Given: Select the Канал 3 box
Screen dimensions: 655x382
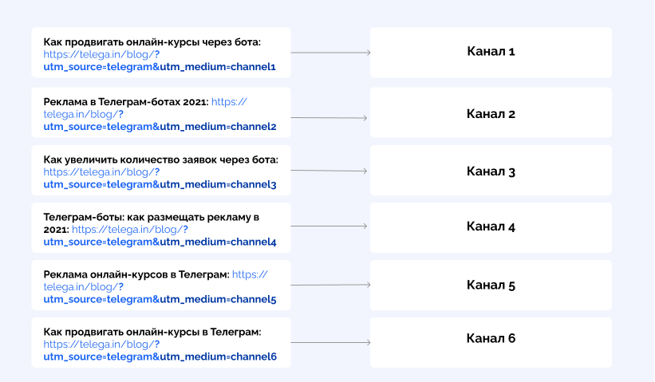Looking at the screenshot, I should (491, 171).
